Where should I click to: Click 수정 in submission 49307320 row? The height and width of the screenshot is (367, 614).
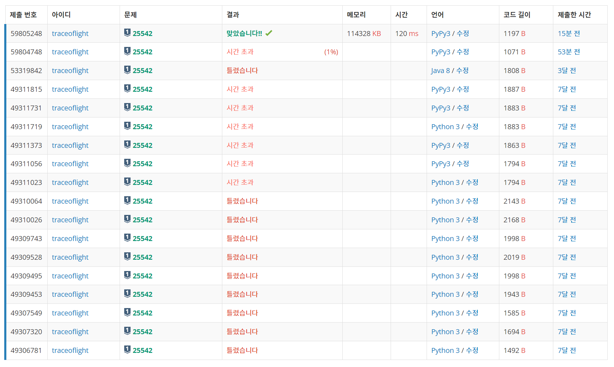coord(472,332)
